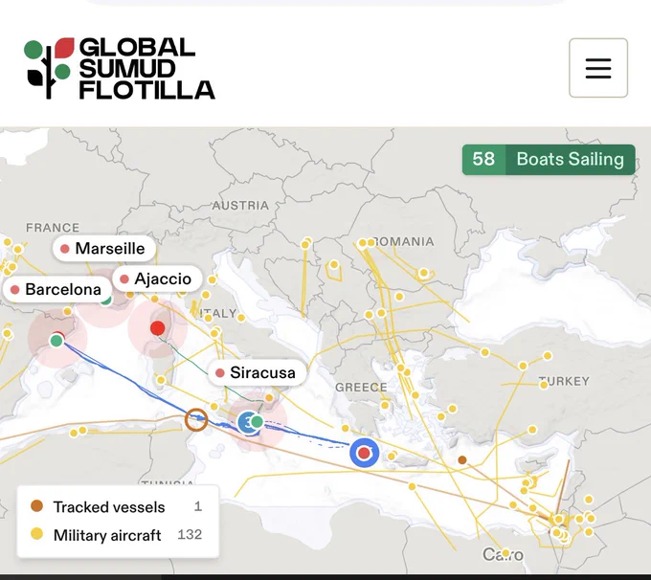Toggle the Military aircraft legend entry
The height and width of the screenshot is (580, 651).
pos(118,535)
